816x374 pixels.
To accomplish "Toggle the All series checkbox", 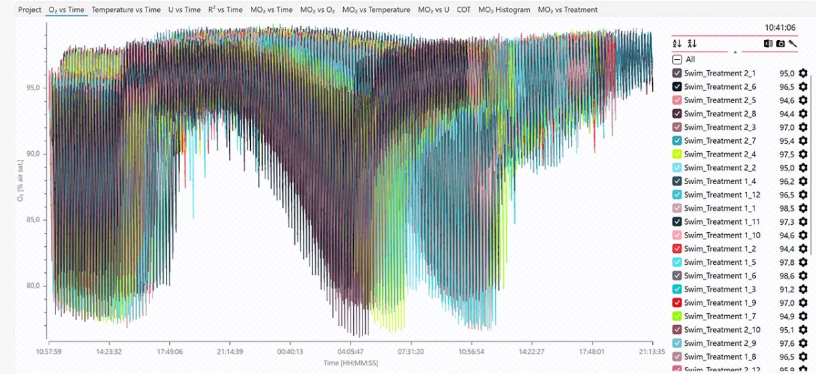I will tap(677, 60).
